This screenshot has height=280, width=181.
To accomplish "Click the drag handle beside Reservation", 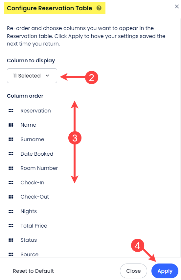I will click(x=11, y=110).
